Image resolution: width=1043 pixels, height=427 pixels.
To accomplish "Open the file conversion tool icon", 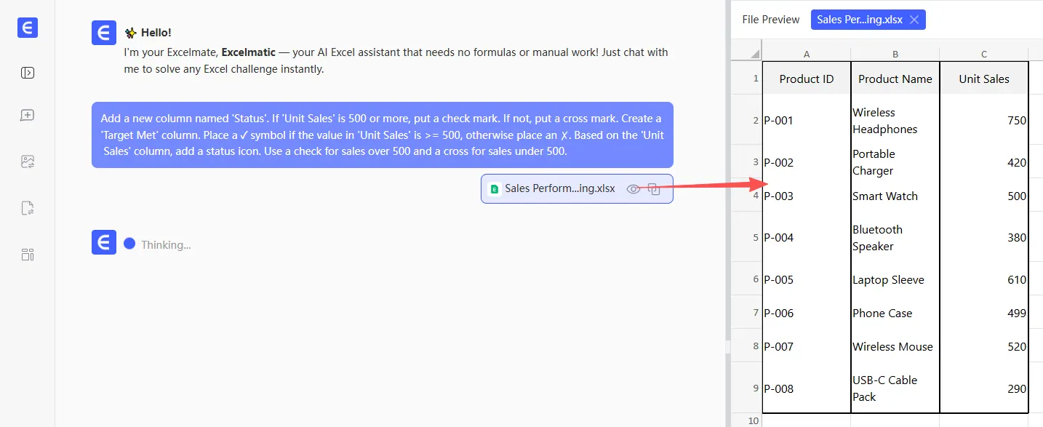I will pyautogui.click(x=28, y=209).
